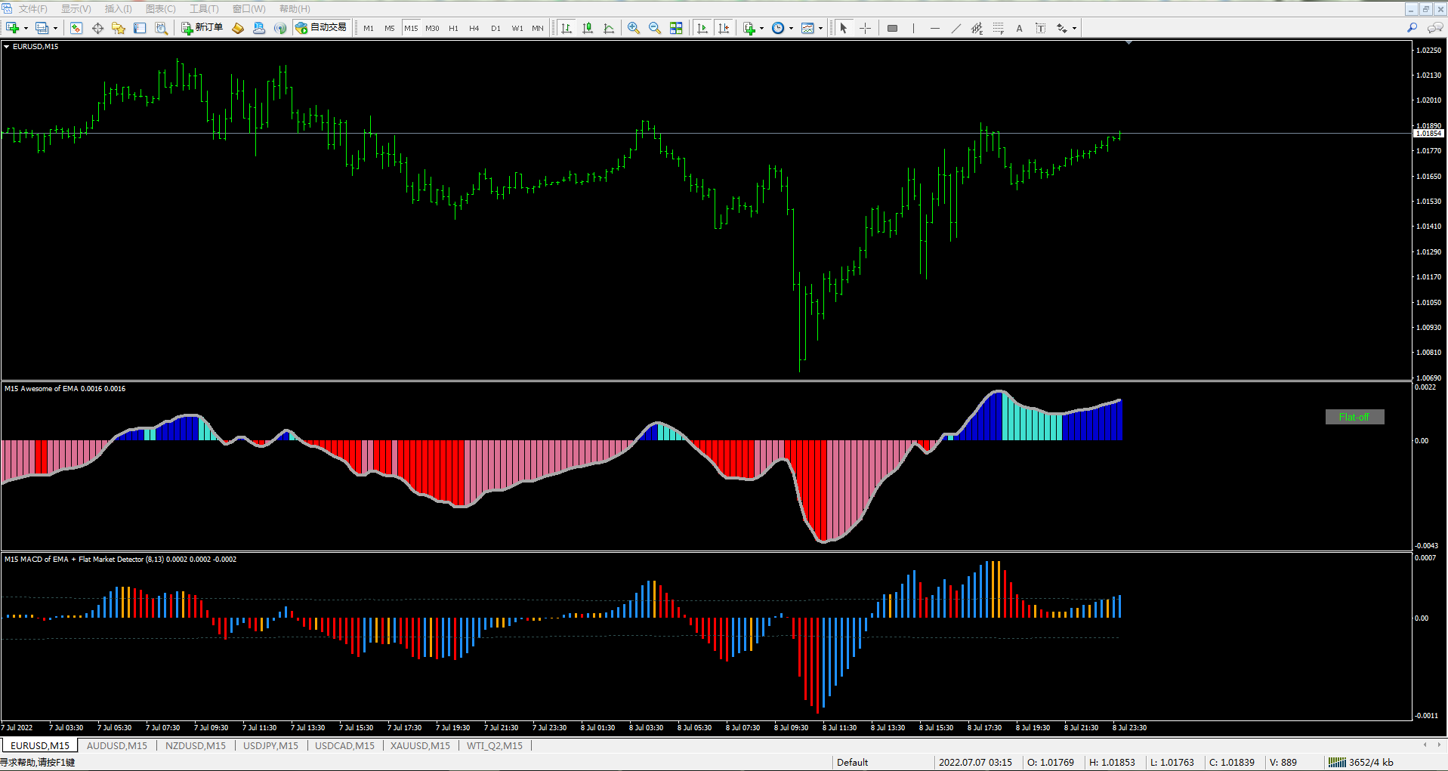Select the trendline drawing tool
This screenshot has width=1448, height=771.
click(x=956, y=28)
